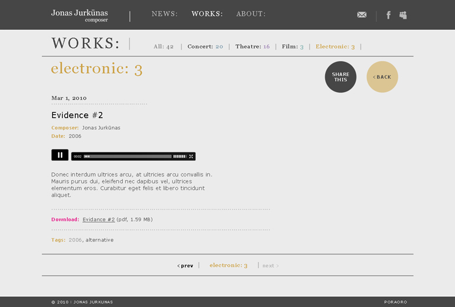Go to WORKS section
The image size is (455, 307).
[207, 14]
